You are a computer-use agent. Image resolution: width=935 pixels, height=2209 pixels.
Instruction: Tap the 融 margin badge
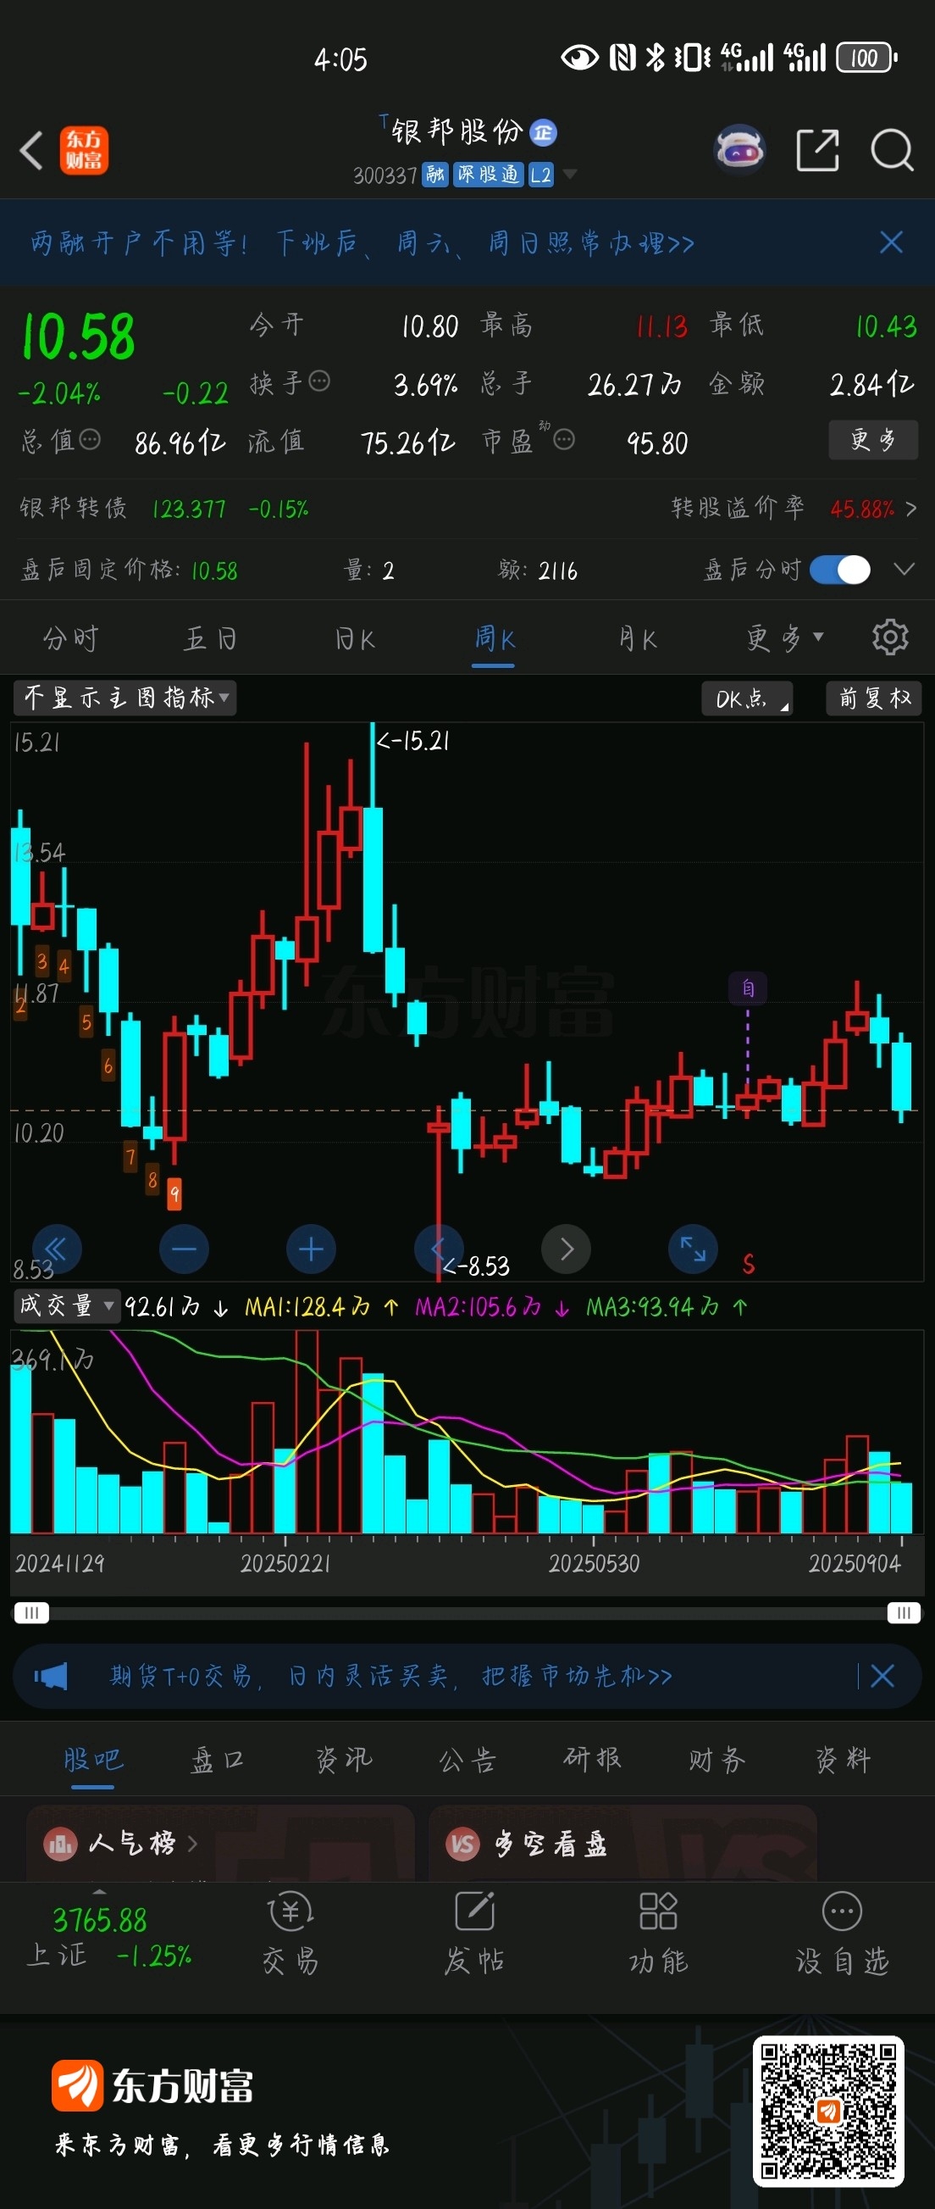point(435,175)
